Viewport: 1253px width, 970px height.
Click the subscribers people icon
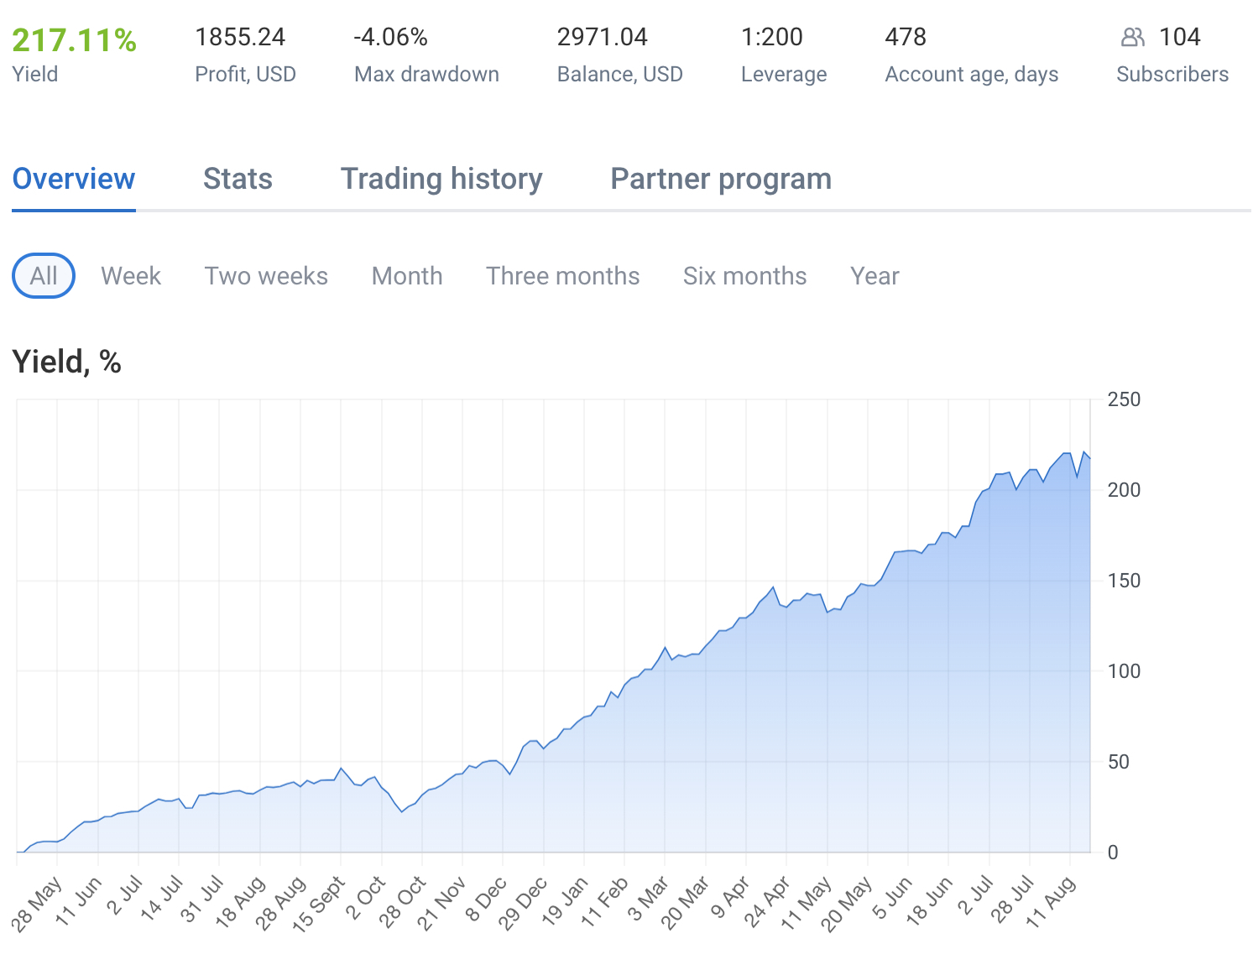click(1132, 37)
